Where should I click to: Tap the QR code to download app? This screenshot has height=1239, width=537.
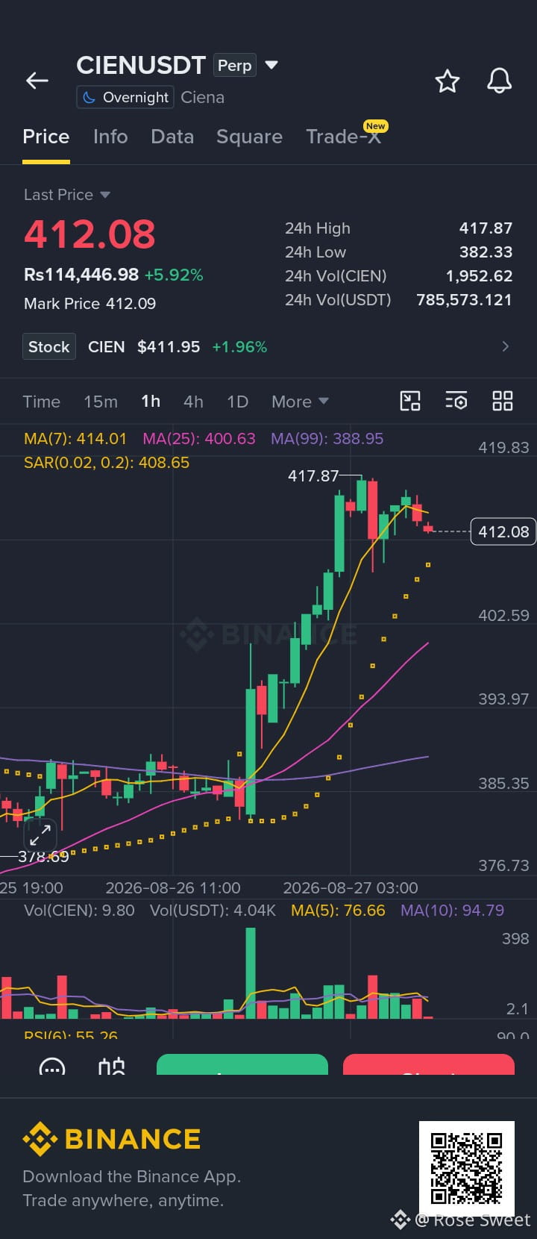[x=466, y=1169]
